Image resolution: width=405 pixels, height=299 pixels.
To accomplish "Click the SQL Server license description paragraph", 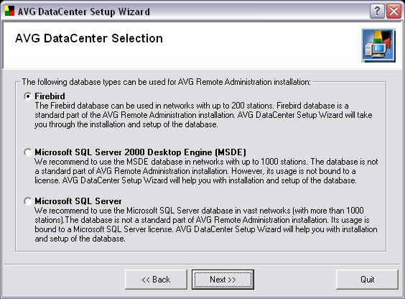I will 206,224.
